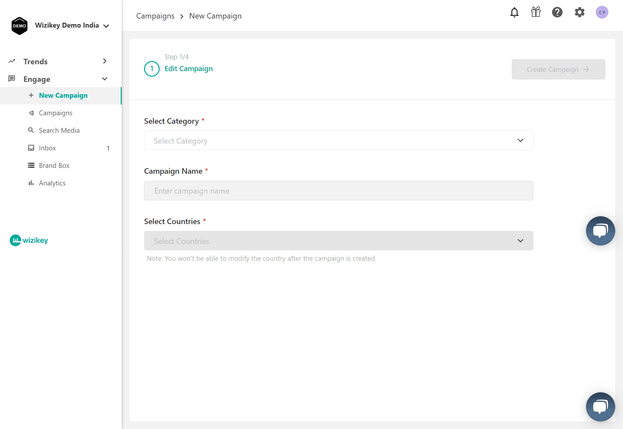Open Search Media in sidebar
This screenshot has height=429, width=623.
pos(59,131)
